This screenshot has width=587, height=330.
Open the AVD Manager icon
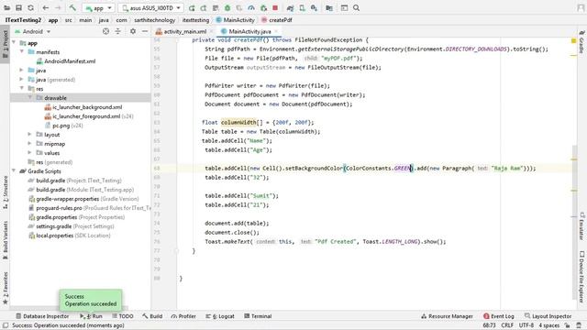(302, 7)
